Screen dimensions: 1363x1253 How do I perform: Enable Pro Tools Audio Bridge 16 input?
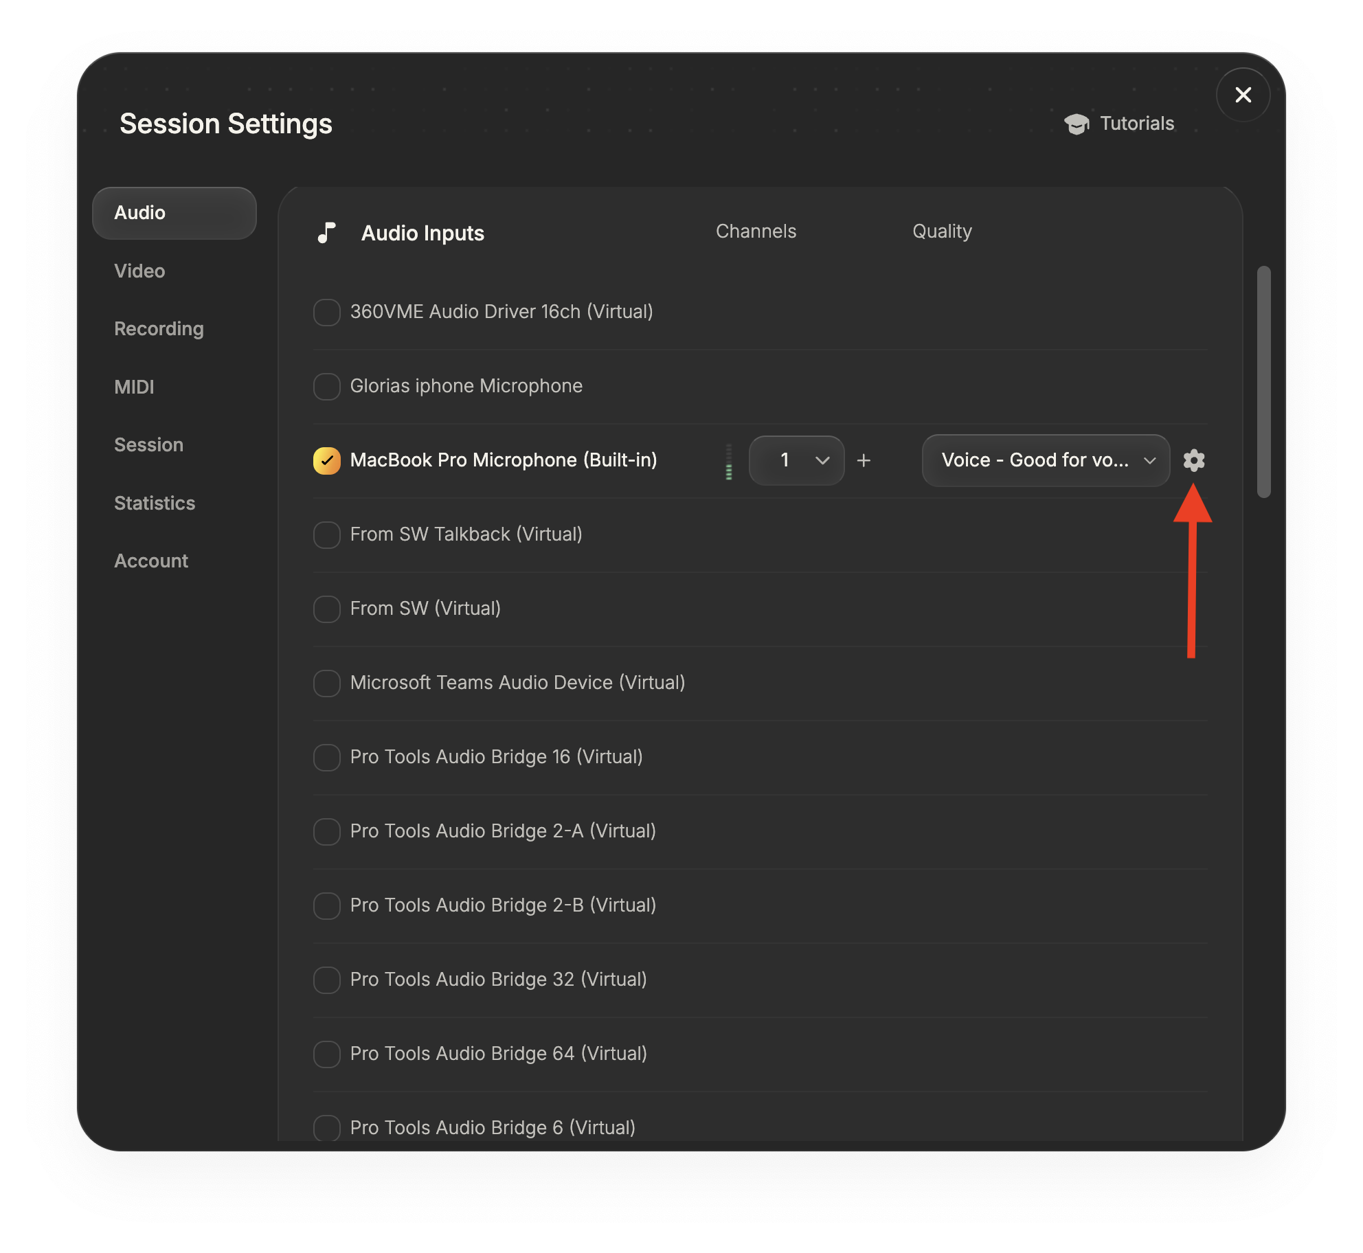point(327,757)
